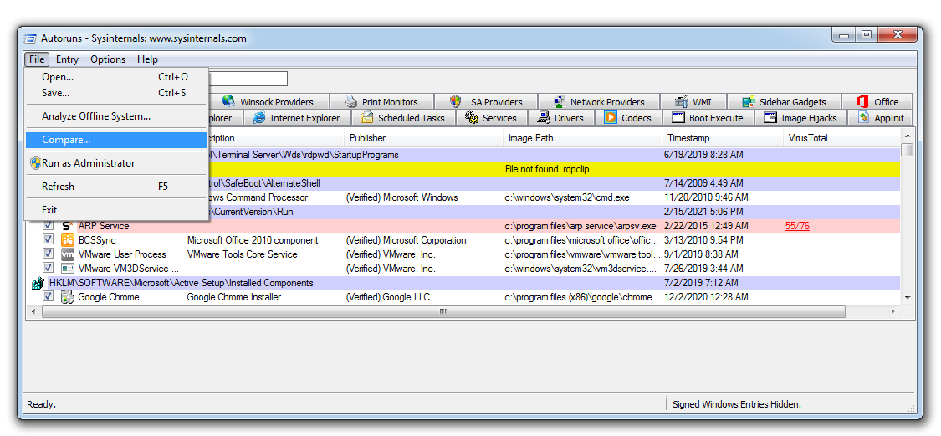Click the Google Chrome installer entry icon
The width and height of the screenshot is (941, 436).
(x=68, y=297)
